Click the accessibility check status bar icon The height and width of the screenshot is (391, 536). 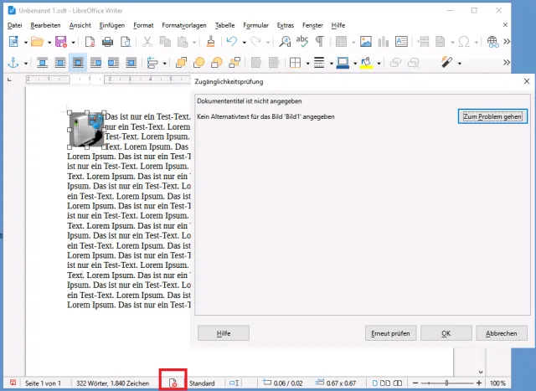[173, 383]
